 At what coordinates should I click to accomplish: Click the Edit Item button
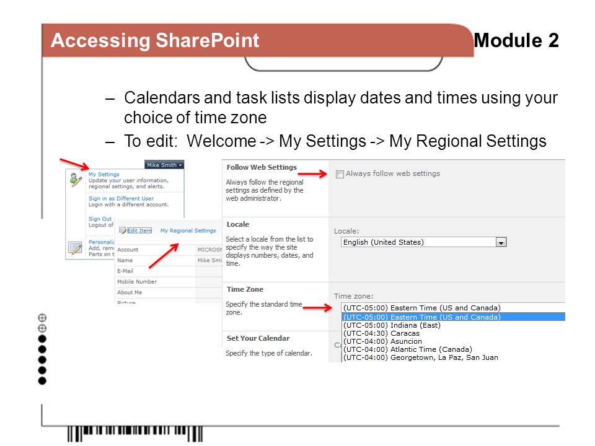pyautogui.click(x=139, y=230)
